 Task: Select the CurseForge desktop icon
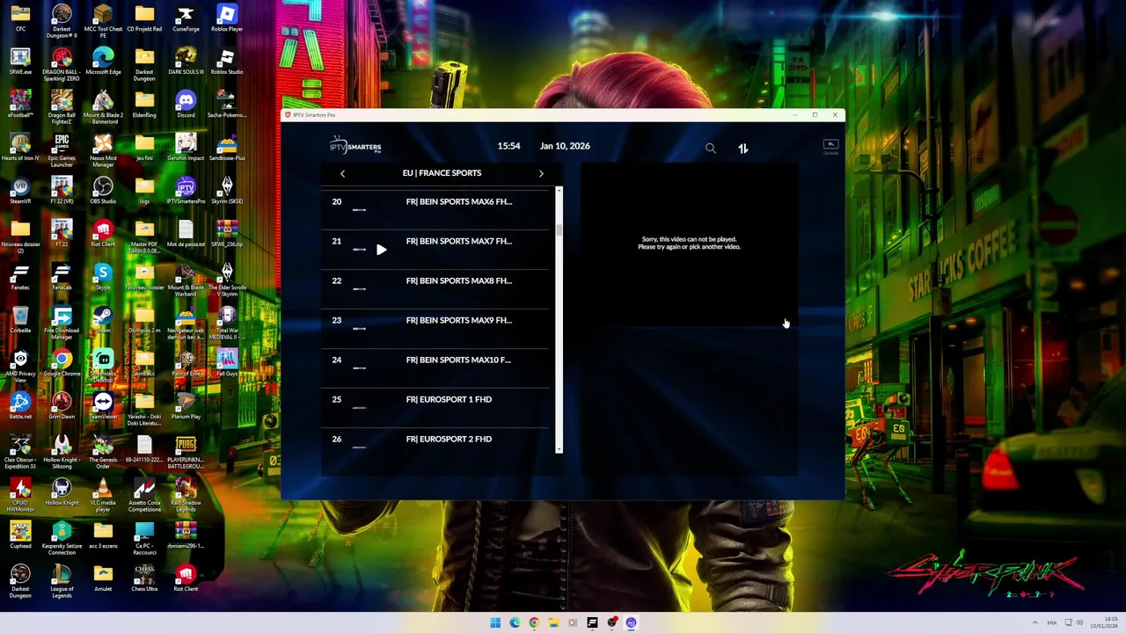click(186, 18)
